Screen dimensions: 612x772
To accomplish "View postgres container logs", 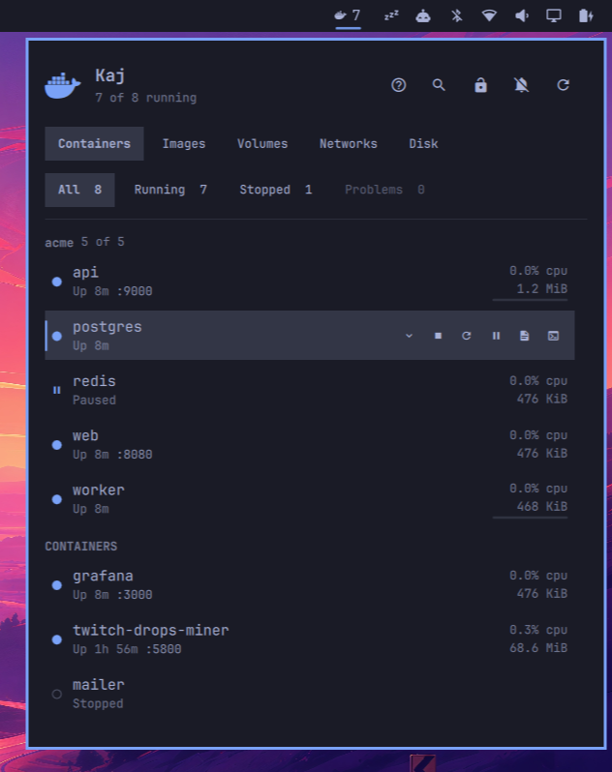I will pyautogui.click(x=524, y=336).
